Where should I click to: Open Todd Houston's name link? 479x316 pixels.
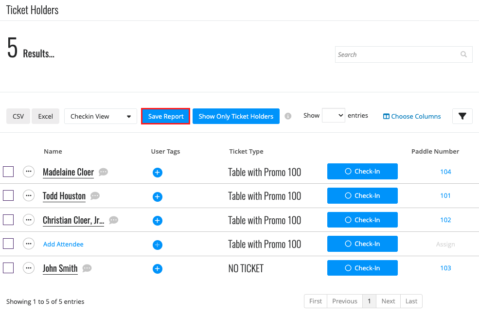point(64,196)
